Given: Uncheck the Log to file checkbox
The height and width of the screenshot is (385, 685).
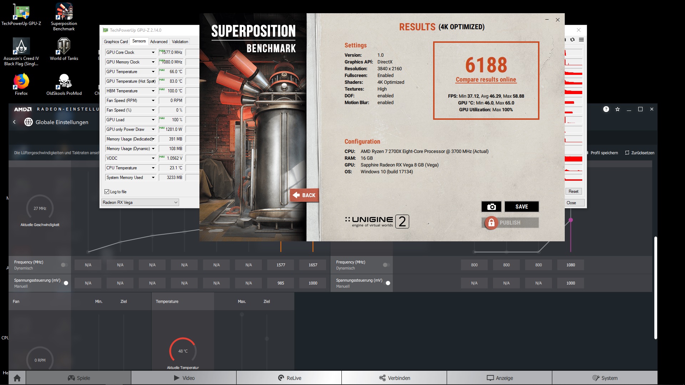Looking at the screenshot, I should (107, 192).
